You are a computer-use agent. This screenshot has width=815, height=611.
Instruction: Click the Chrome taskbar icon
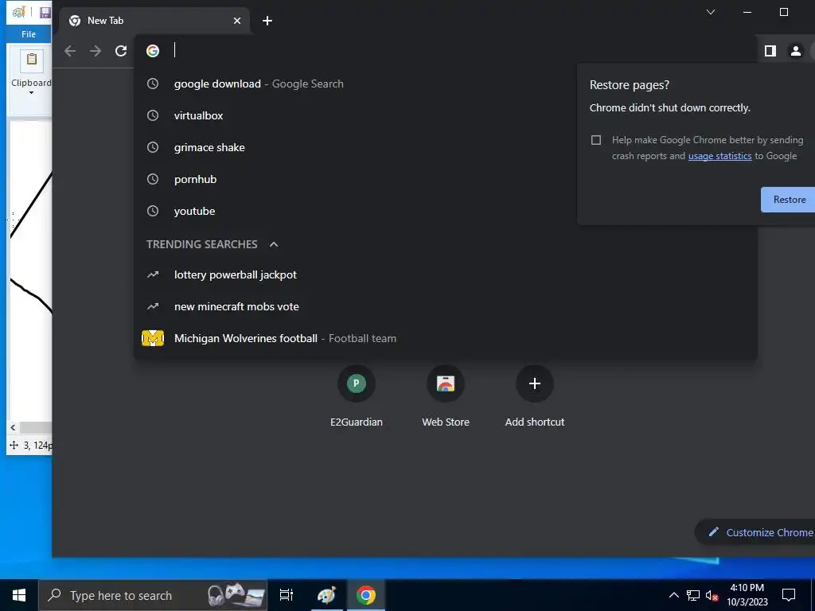pyautogui.click(x=366, y=595)
